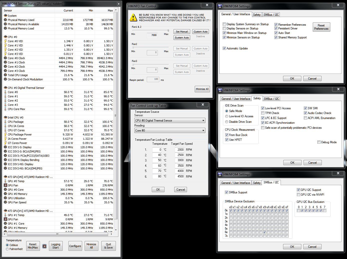
Task: Click the Respin period field showing 100
Action: (x=153, y=79)
